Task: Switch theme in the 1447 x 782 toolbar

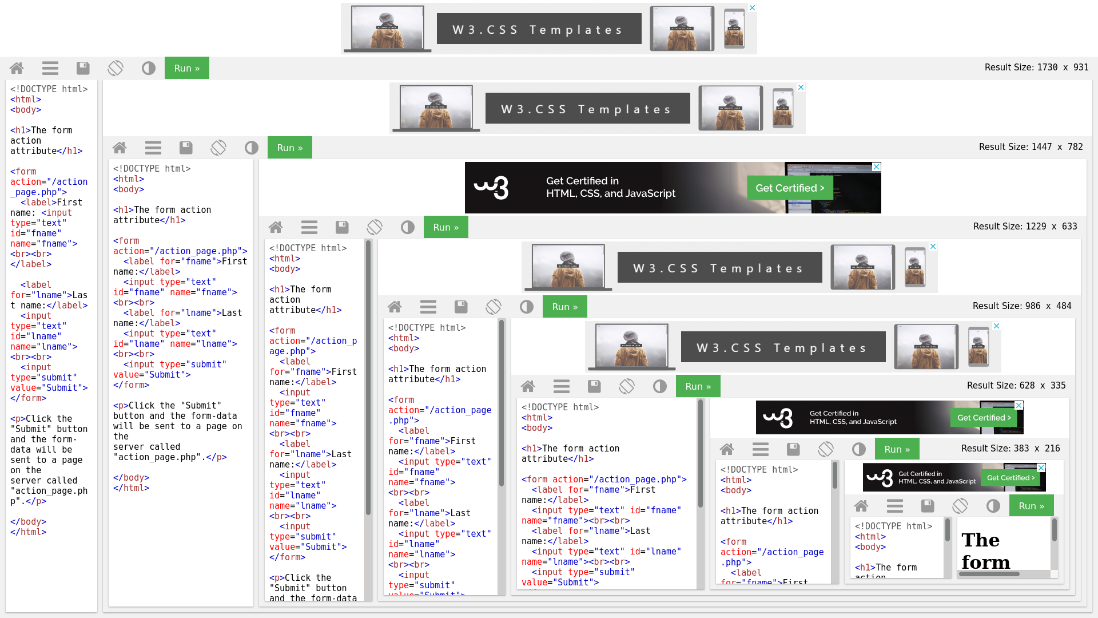Action: tap(252, 148)
